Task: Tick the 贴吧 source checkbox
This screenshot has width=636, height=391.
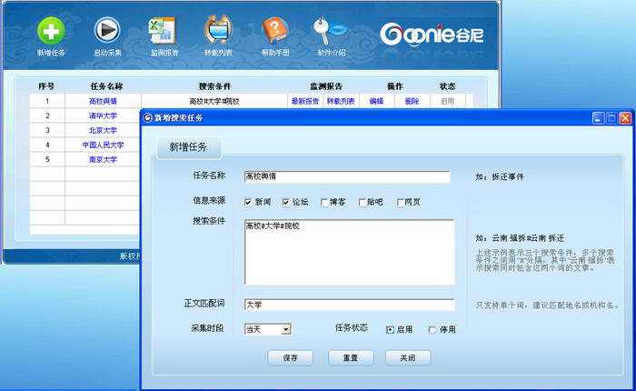Action: point(362,202)
